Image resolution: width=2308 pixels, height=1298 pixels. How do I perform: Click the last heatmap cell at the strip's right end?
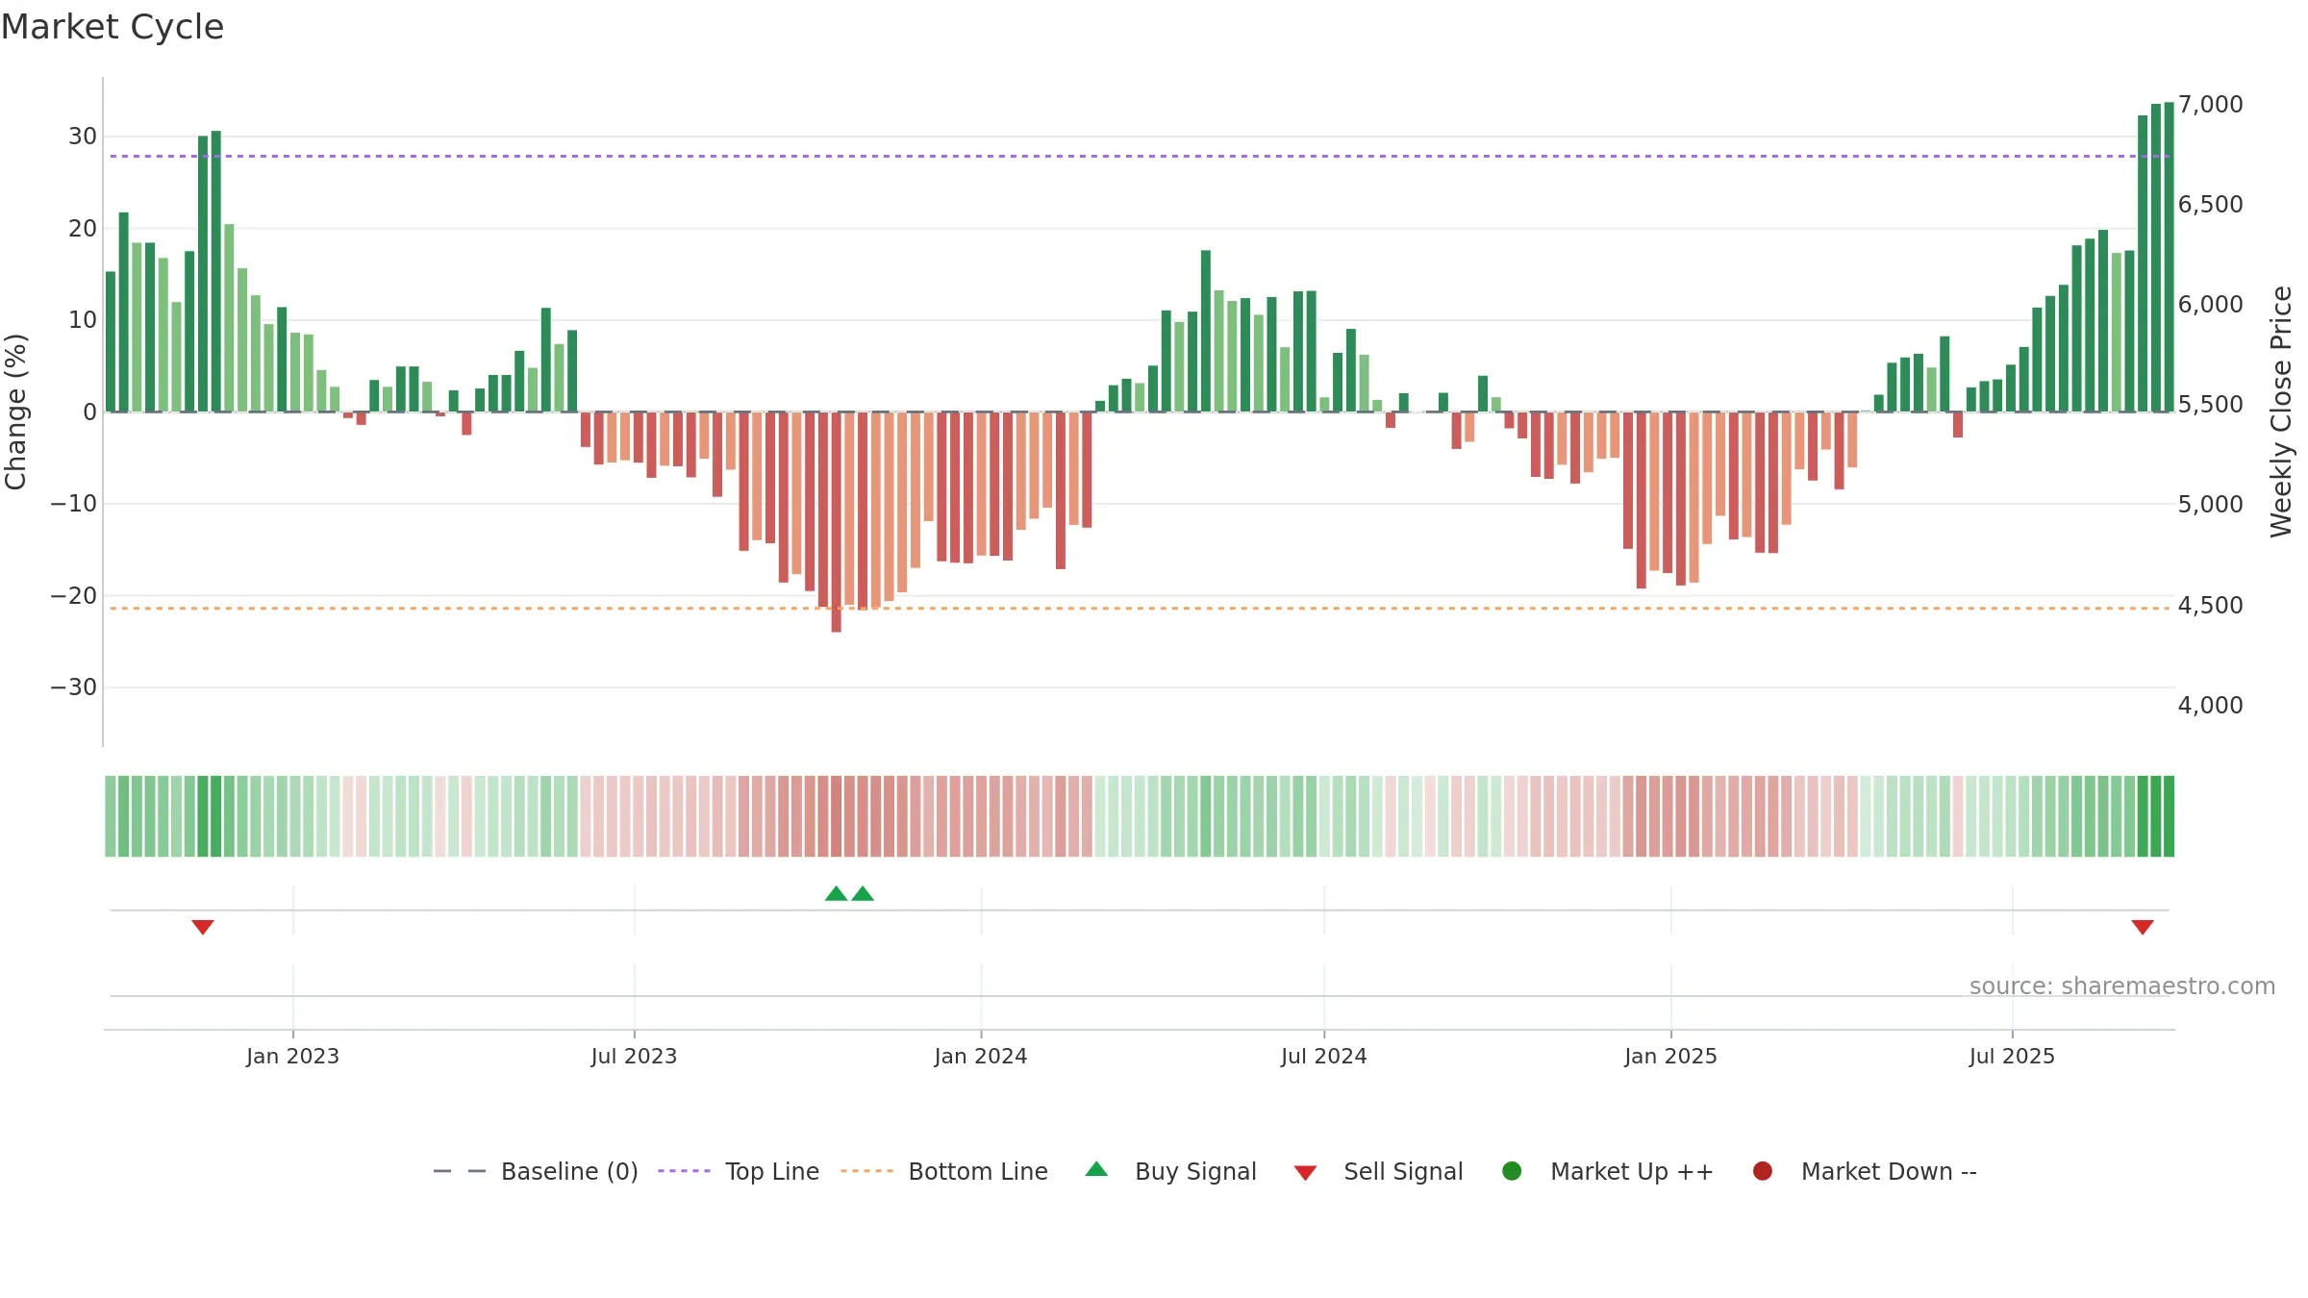coord(2169,816)
